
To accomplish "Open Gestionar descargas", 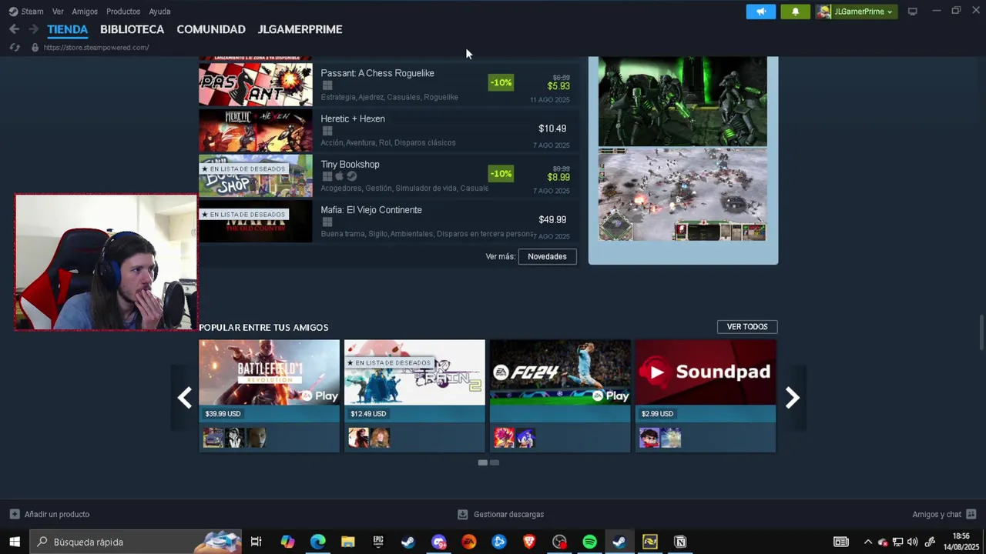I will (501, 514).
